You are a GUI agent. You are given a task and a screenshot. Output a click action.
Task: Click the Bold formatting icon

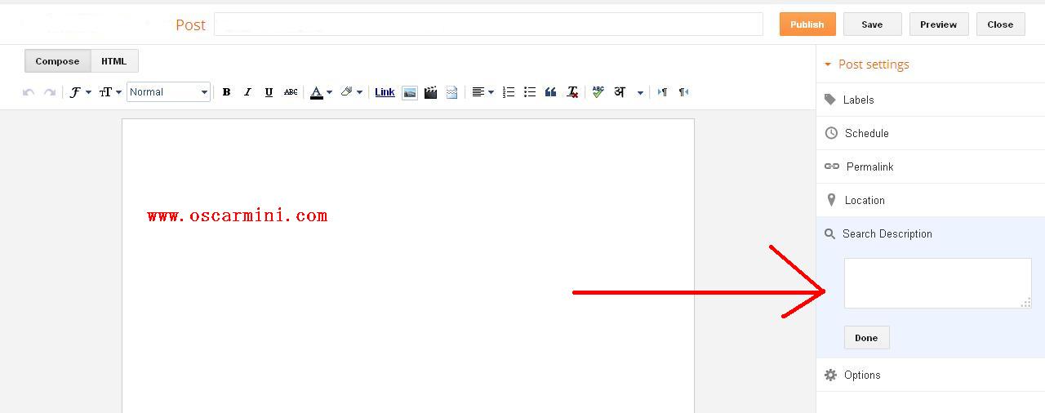[x=226, y=92]
